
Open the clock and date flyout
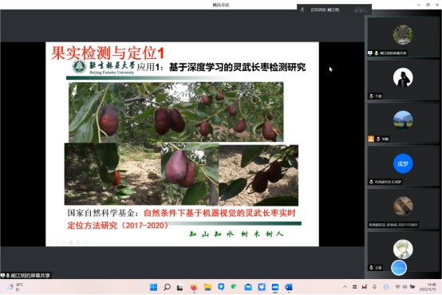tap(428, 287)
